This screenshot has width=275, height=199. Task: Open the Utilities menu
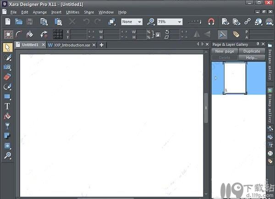pos(72,12)
